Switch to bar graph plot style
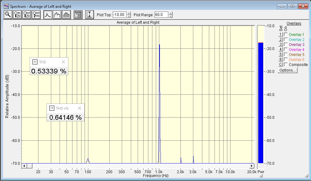This screenshot has width=311, height=181. pyautogui.click(x=67, y=15)
